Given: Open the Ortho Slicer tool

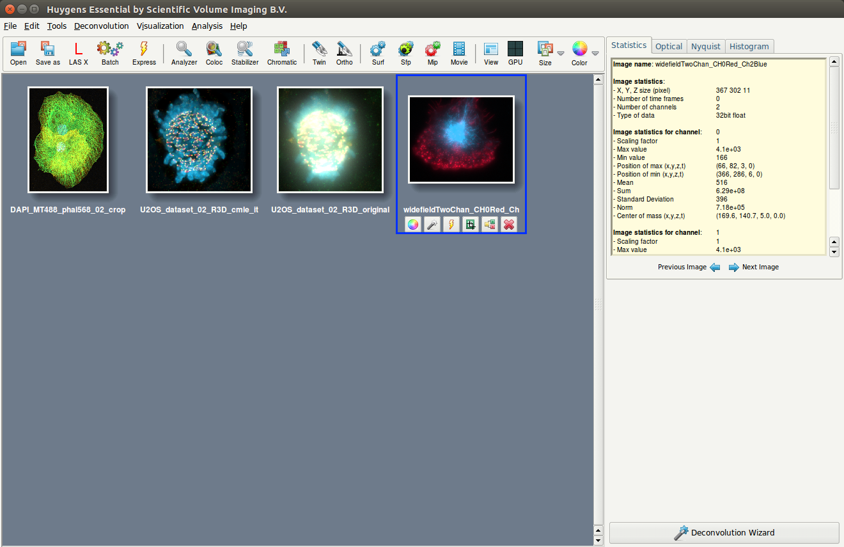Looking at the screenshot, I should [344, 53].
